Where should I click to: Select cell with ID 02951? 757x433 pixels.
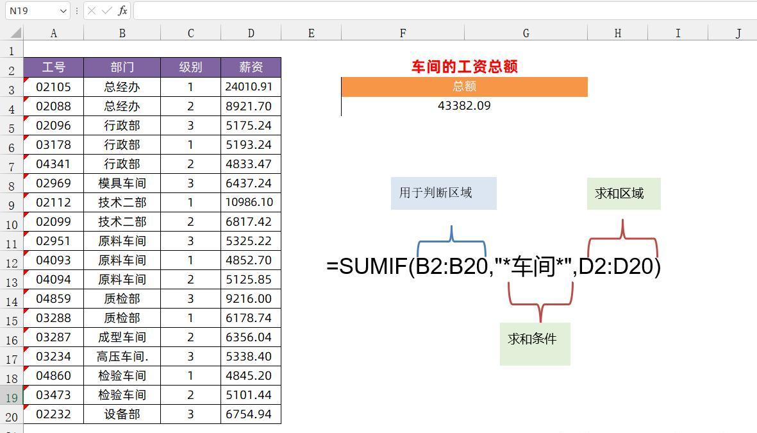(x=54, y=241)
